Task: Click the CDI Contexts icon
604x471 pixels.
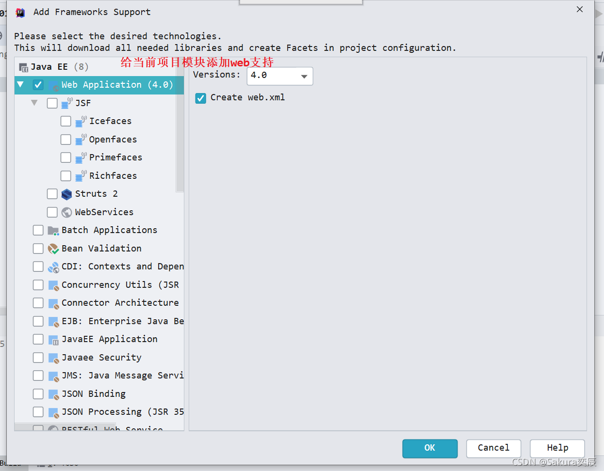Action: (x=53, y=267)
